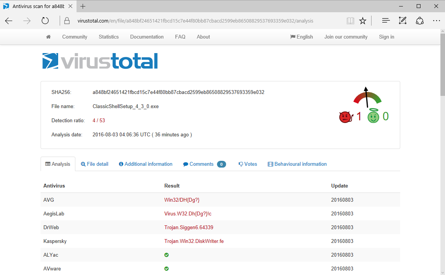Viewport: 445px width, 275px height.
Task: Click the comments count badge showing 0
Action: [x=222, y=164]
